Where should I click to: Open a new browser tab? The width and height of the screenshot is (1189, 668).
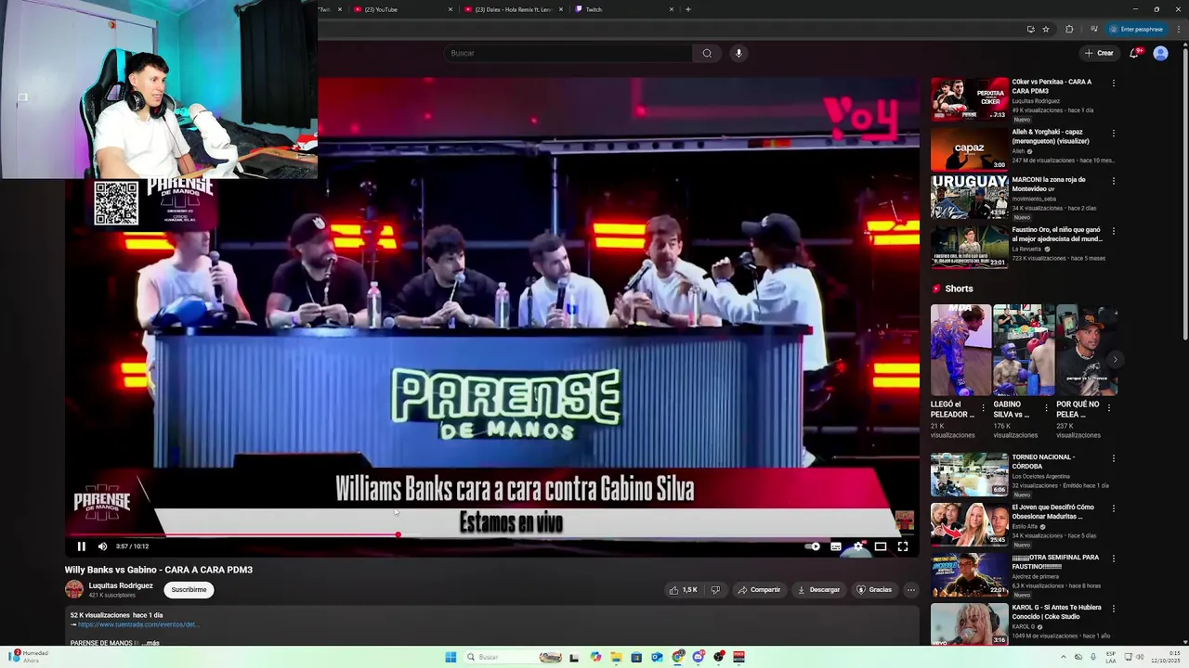[x=688, y=9]
